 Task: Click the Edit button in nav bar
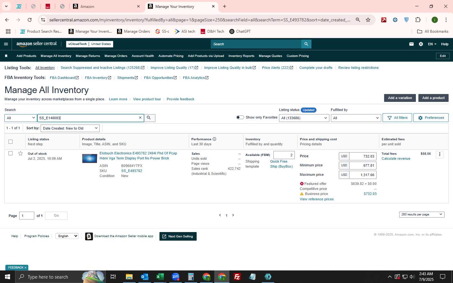(x=443, y=56)
